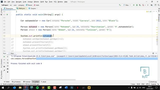160x90 pixels.
Task: Open Spotify from the taskbar
Action: point(37,88)
